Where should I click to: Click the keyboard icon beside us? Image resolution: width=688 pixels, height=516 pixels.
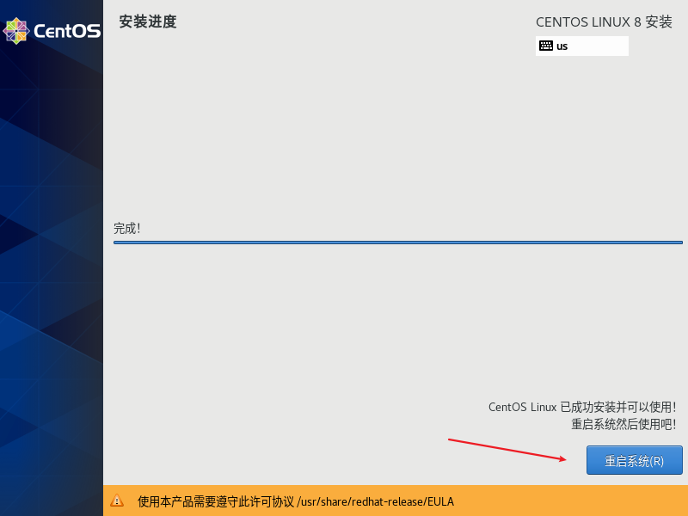[x=546, y=46]
